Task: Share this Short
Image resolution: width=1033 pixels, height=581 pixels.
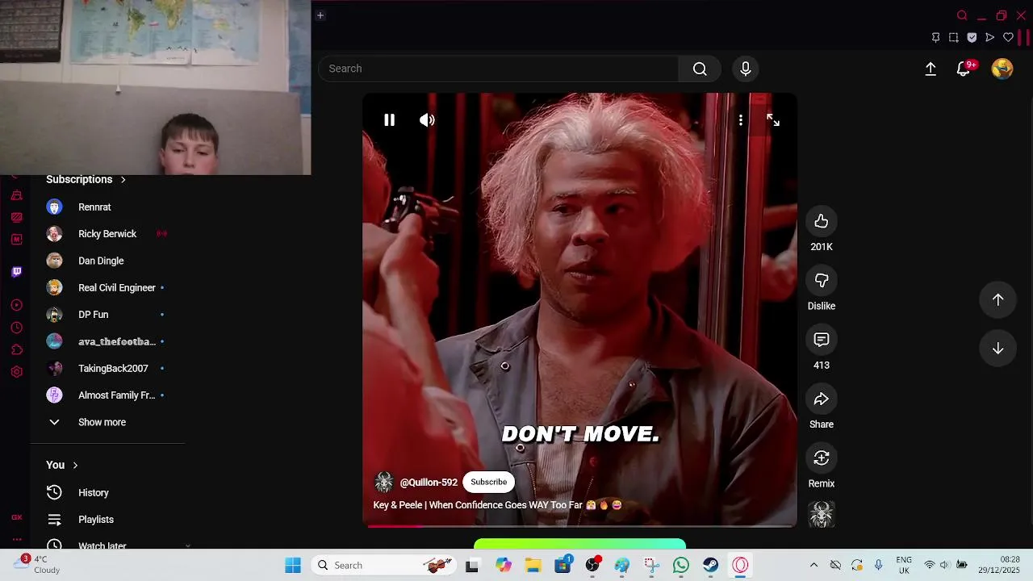Action: pos(822,399)
